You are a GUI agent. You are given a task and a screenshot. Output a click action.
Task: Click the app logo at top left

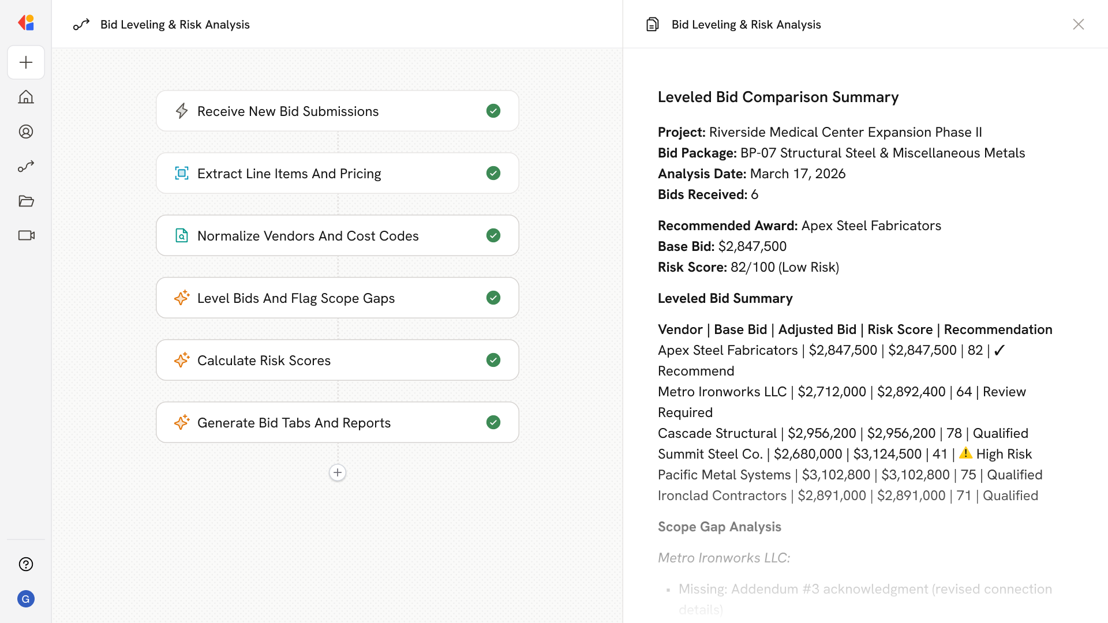point(26,23)
